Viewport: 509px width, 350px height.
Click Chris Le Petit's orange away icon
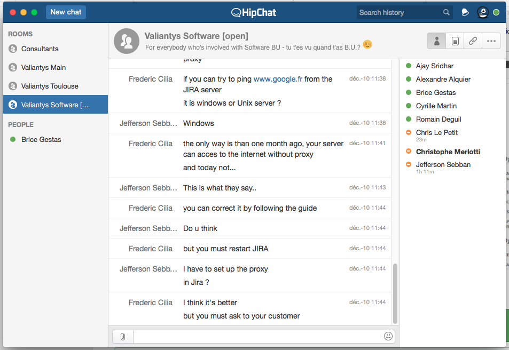pyautogui.click(x=409, y=132)
